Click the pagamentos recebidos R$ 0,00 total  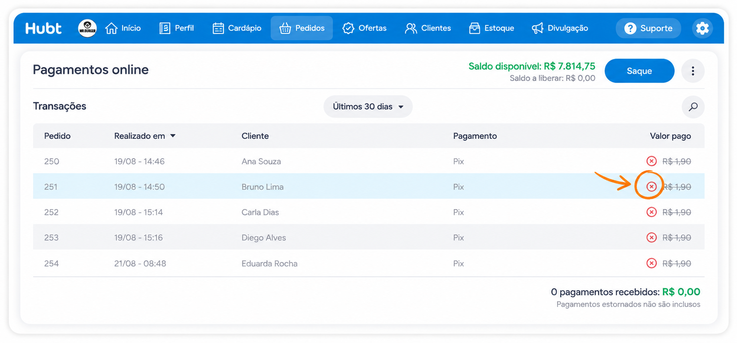[625, 292]
